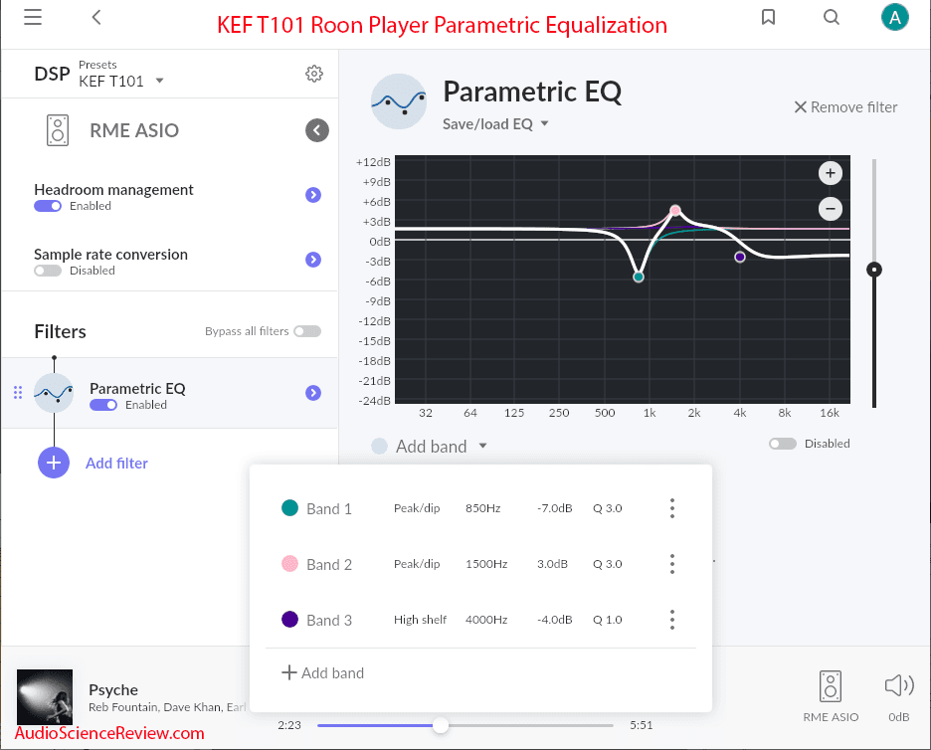Open search with the magnifier icon

coord(832,17)
